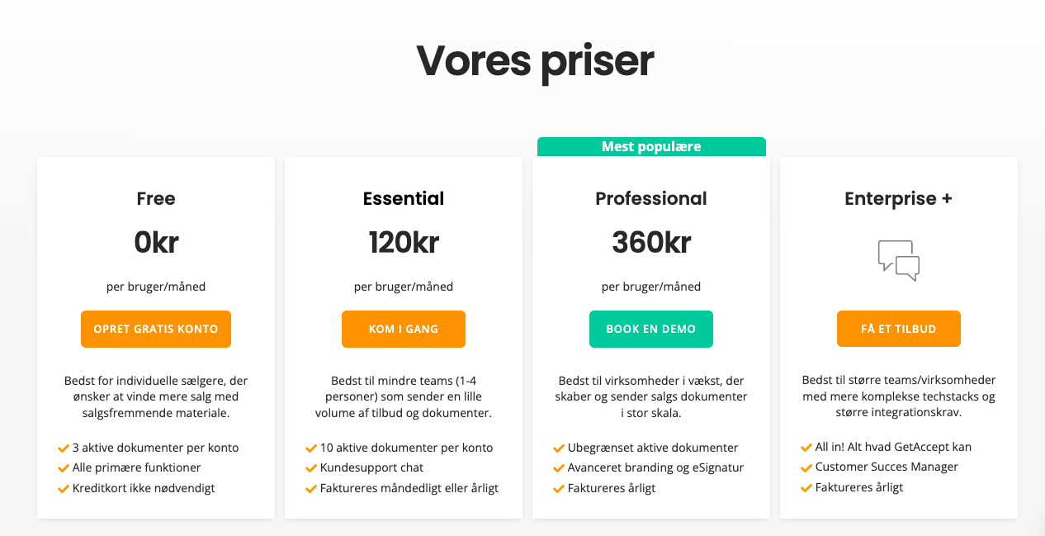Click the speech bubble icon under Enterprise +

[898, 261]
